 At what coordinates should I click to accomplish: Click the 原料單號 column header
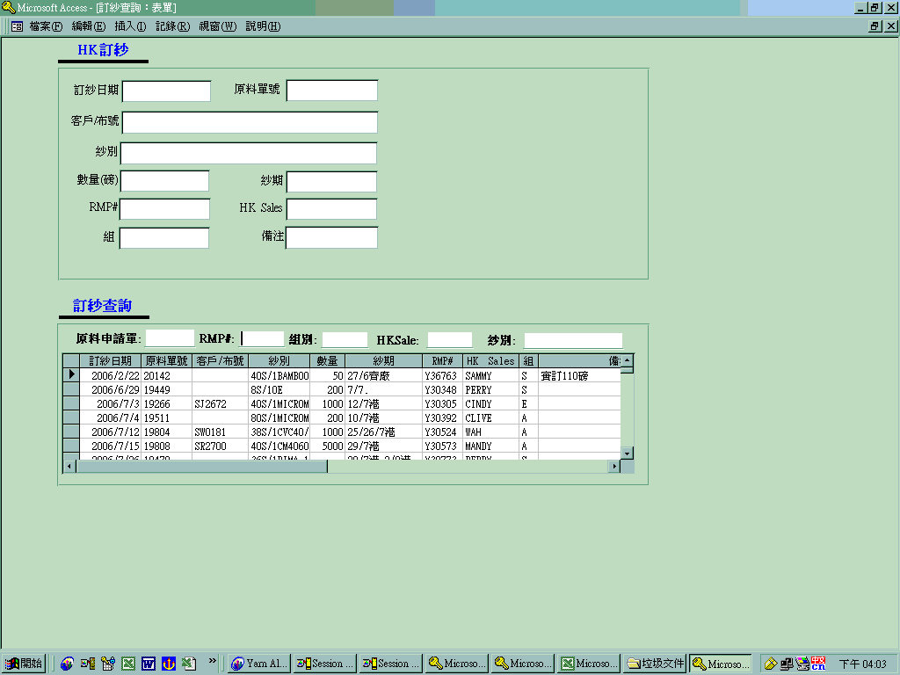pos(166,361)
